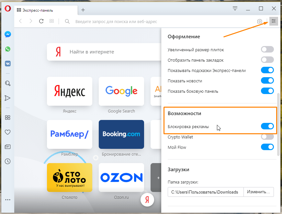
Task: Toggle Увеличенный размер плиток
Action: [267, 49]
